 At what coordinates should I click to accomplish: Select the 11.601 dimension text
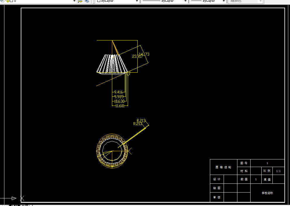(120, 106)
